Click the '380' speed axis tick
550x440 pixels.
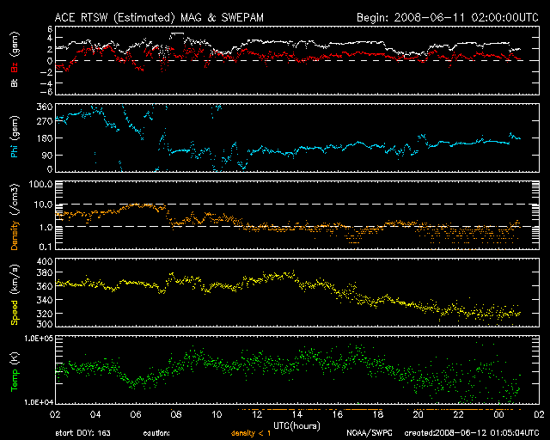45,272
